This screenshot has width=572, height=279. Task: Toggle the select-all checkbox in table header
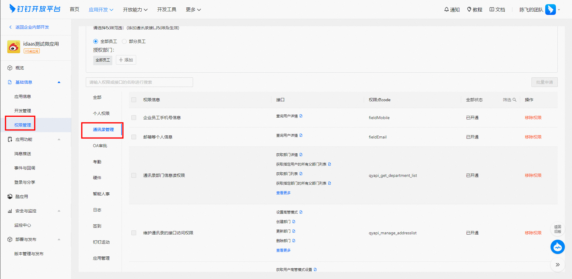[x=134, y=100]
